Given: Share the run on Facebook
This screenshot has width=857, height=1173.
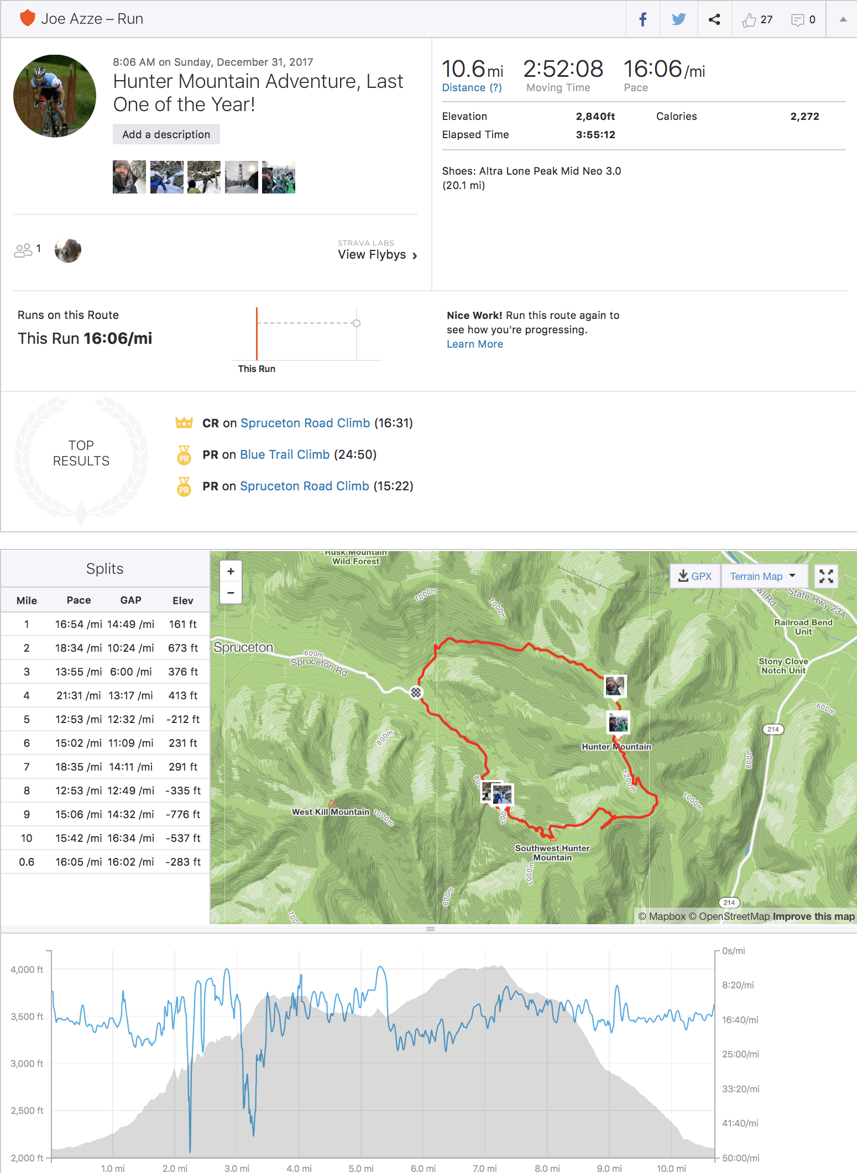Looking at the screenshot, I should point(642,19).
